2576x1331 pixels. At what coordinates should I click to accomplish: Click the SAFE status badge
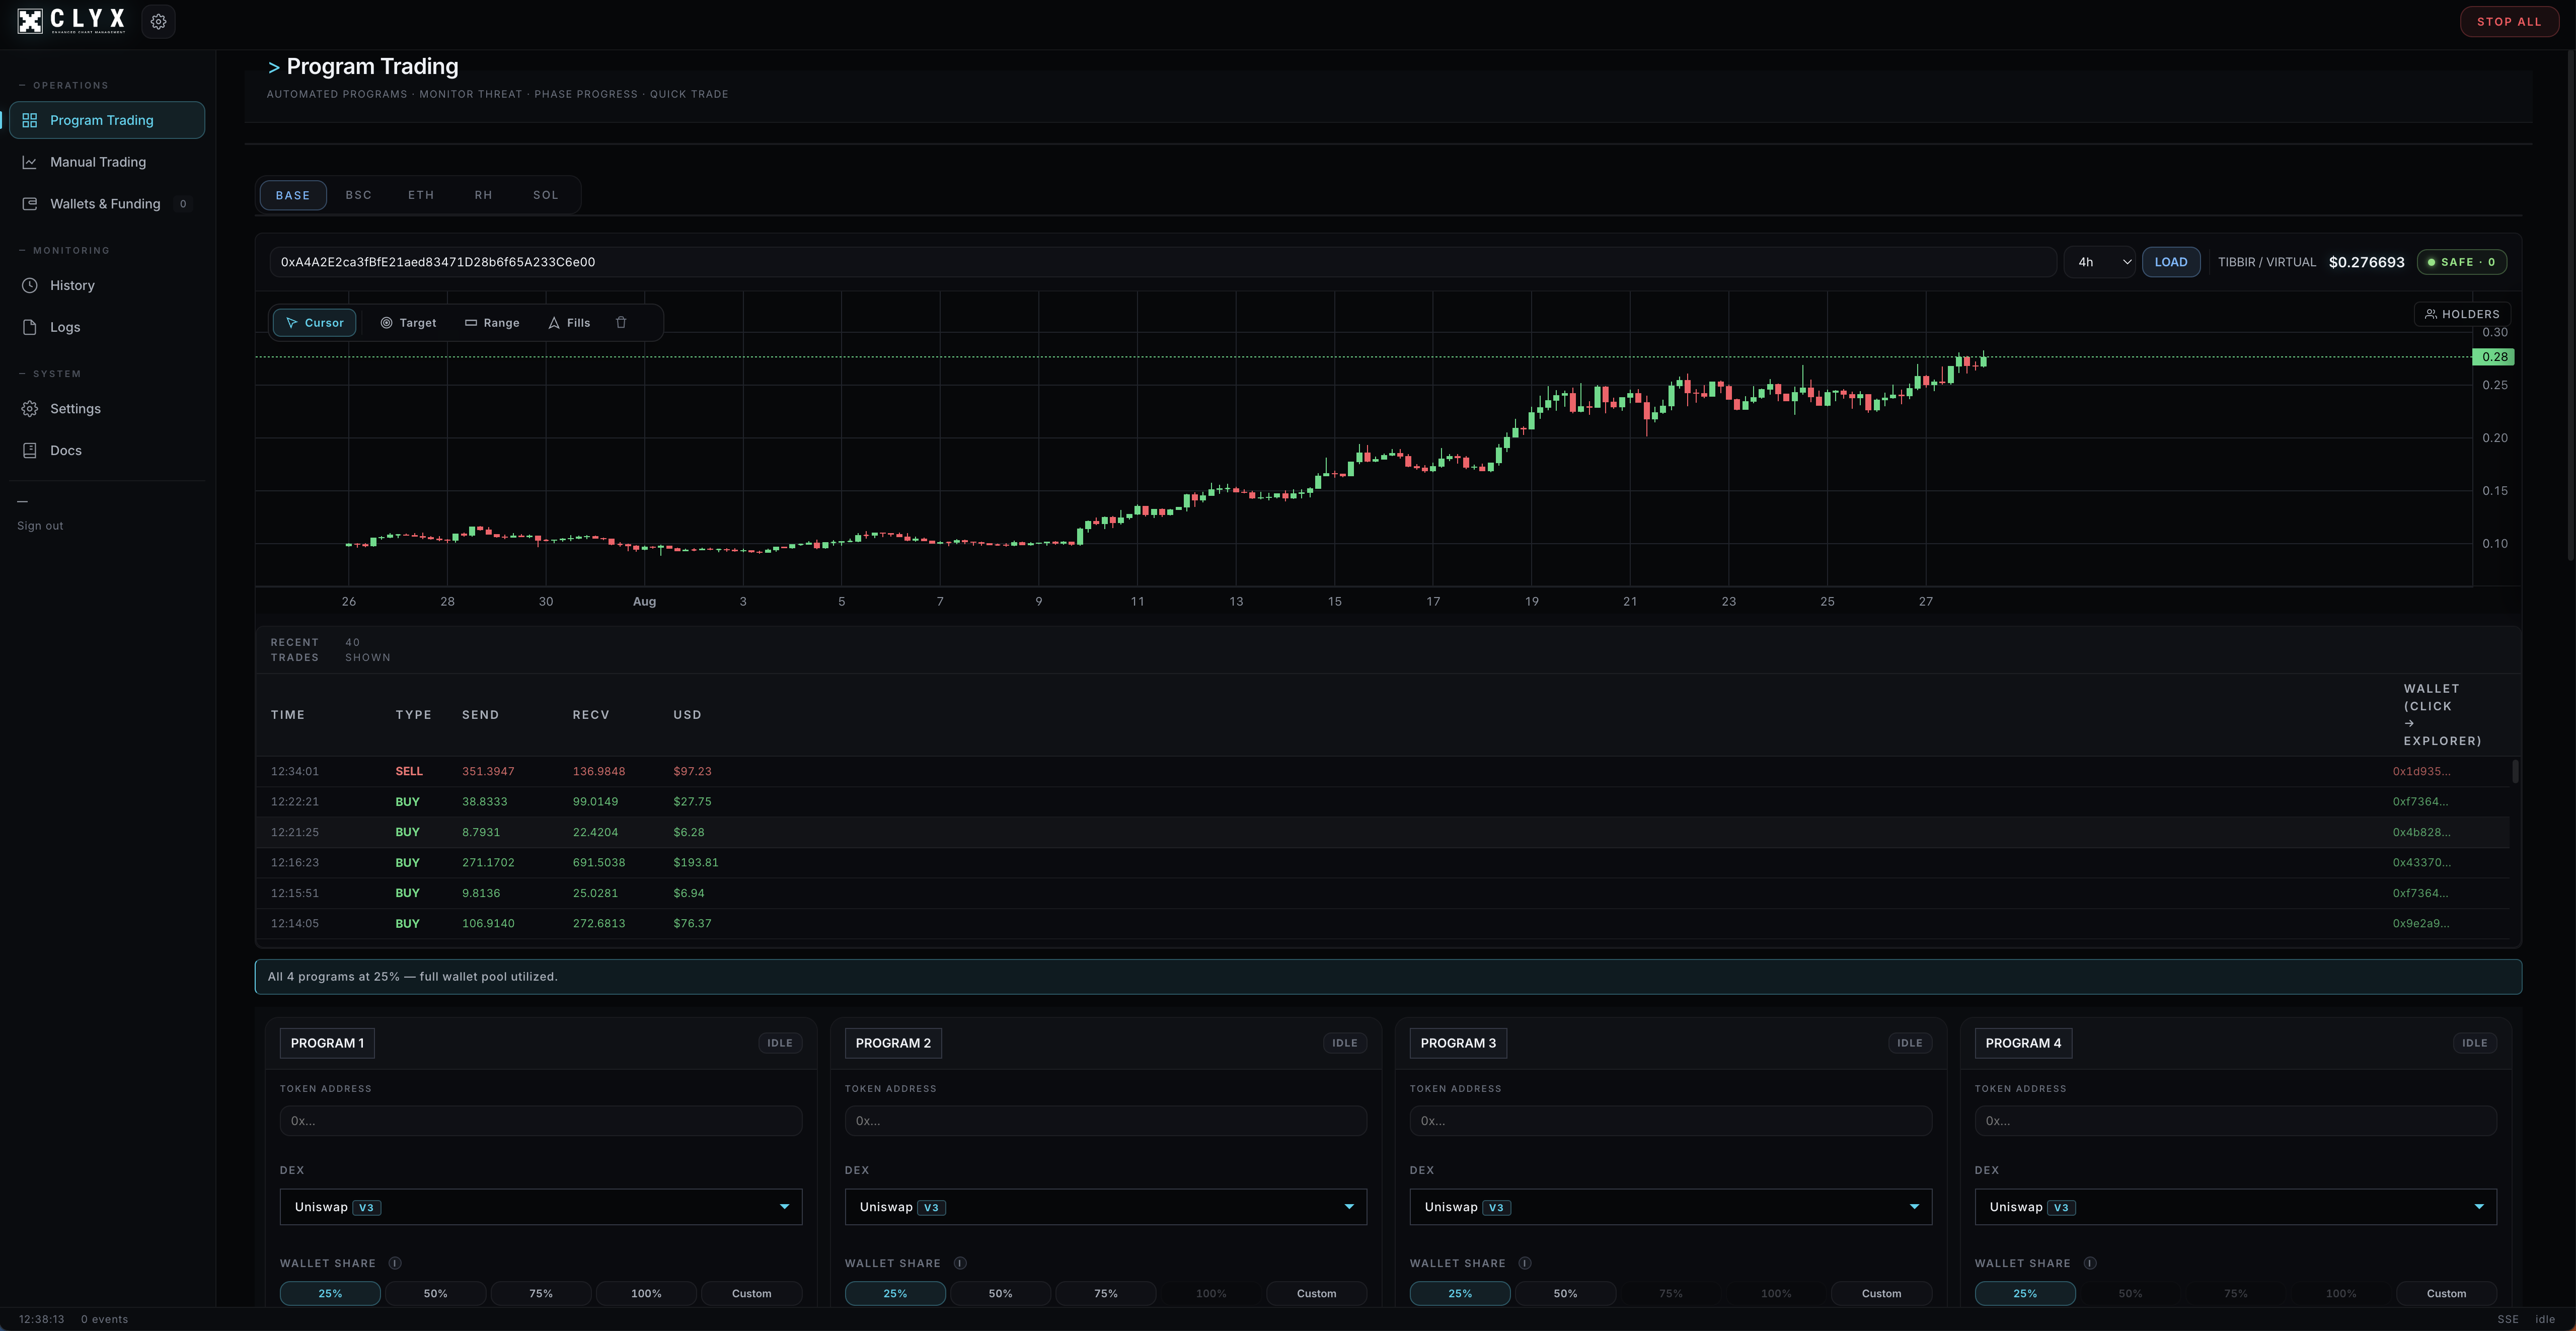pyautogui.click(x=2462, y=262)
